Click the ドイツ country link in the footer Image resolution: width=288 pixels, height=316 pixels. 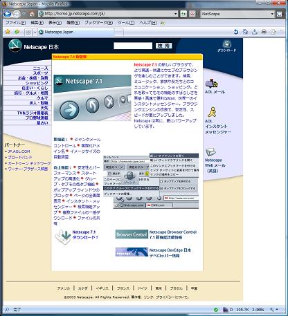[x=143, y=288]
